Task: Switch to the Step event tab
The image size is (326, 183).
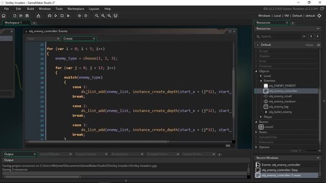Action: pyautogui.click(x=31, y=39)
